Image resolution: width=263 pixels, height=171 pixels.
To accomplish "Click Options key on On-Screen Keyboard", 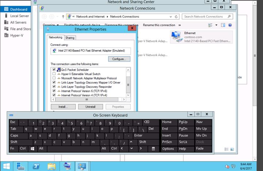I will point(169,148).
